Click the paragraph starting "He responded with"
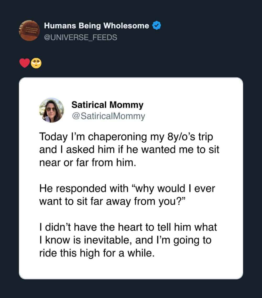The image size is (262, 298). [127, 195]
